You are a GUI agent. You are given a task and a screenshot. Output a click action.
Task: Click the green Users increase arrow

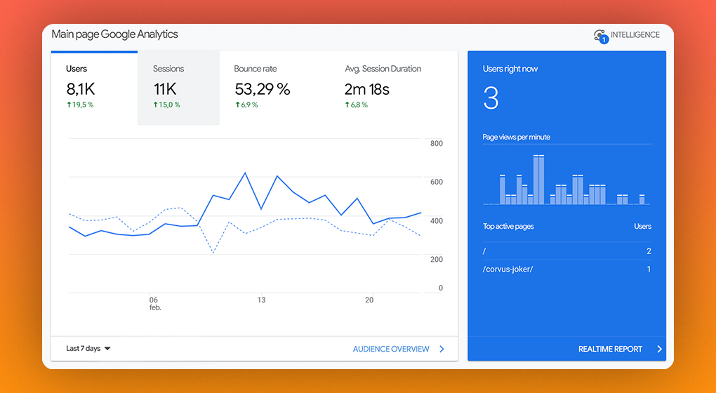pos(69,105)
